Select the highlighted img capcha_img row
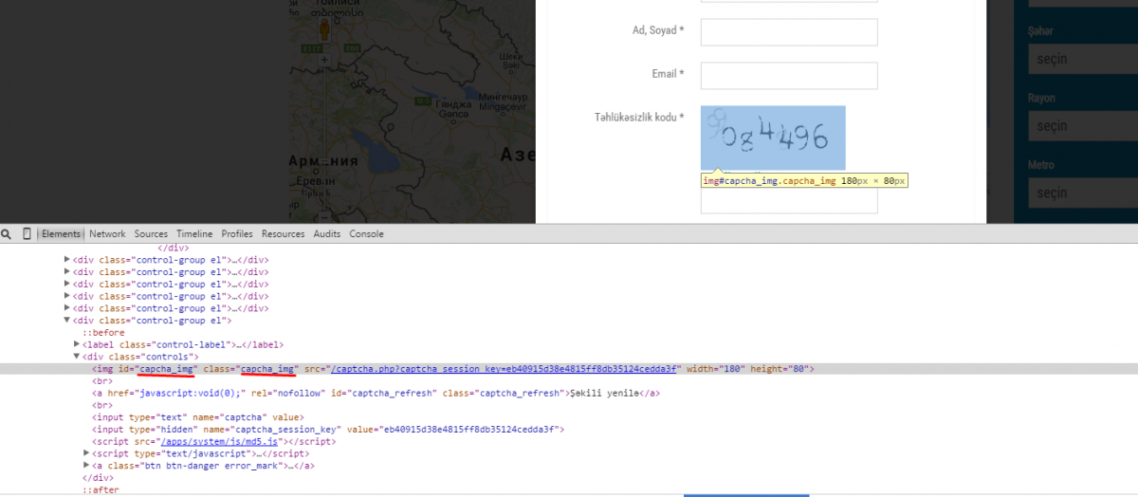The width and height of the screenshot is (1138, 497). click(569, 369)
